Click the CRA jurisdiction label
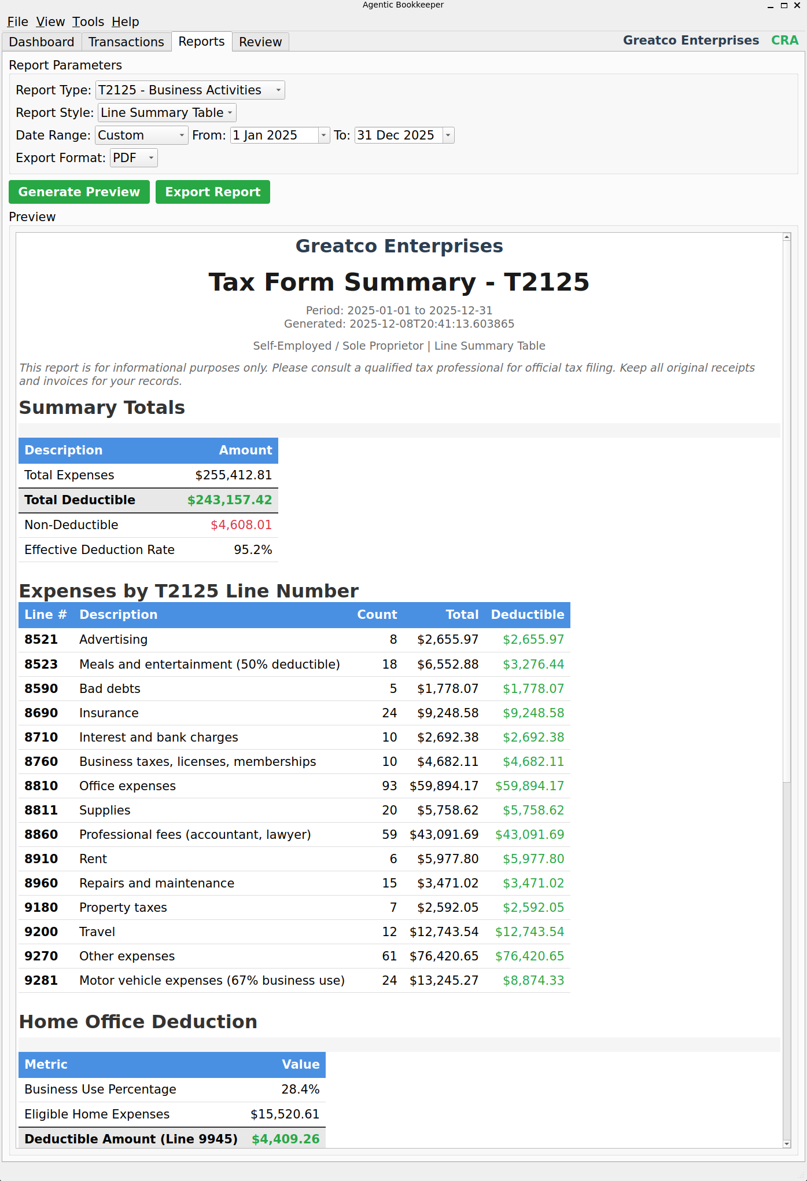The width and height of the screenshot is (807, 1181). pos(784,41)
